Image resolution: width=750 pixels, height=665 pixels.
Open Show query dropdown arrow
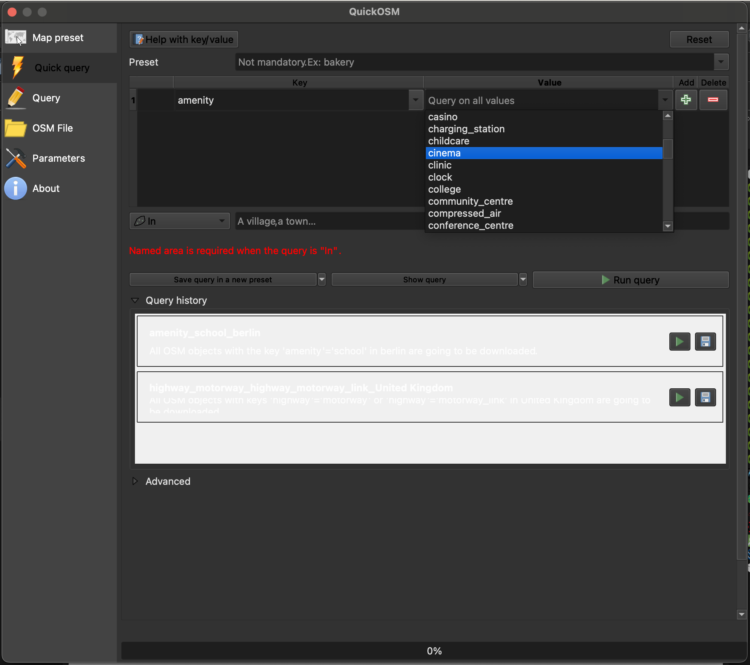[523, 280]
